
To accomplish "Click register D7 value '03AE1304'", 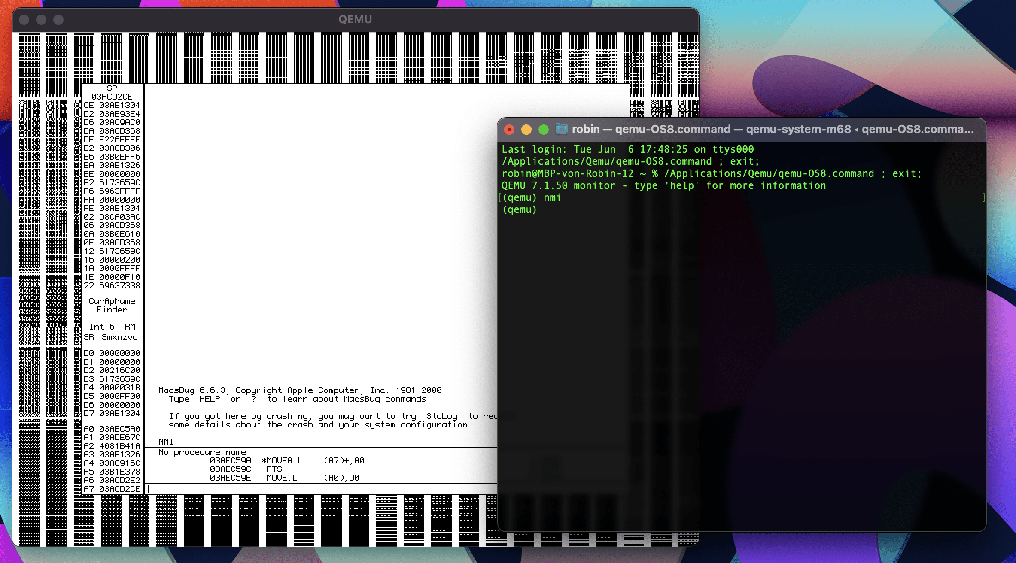I will coord(119,413).
